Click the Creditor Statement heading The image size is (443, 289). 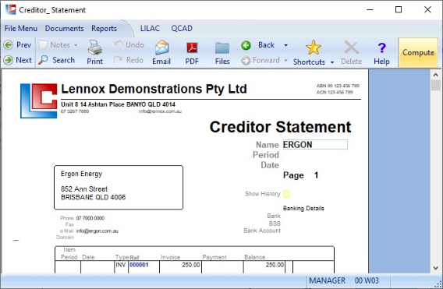[x=280, y=127]
